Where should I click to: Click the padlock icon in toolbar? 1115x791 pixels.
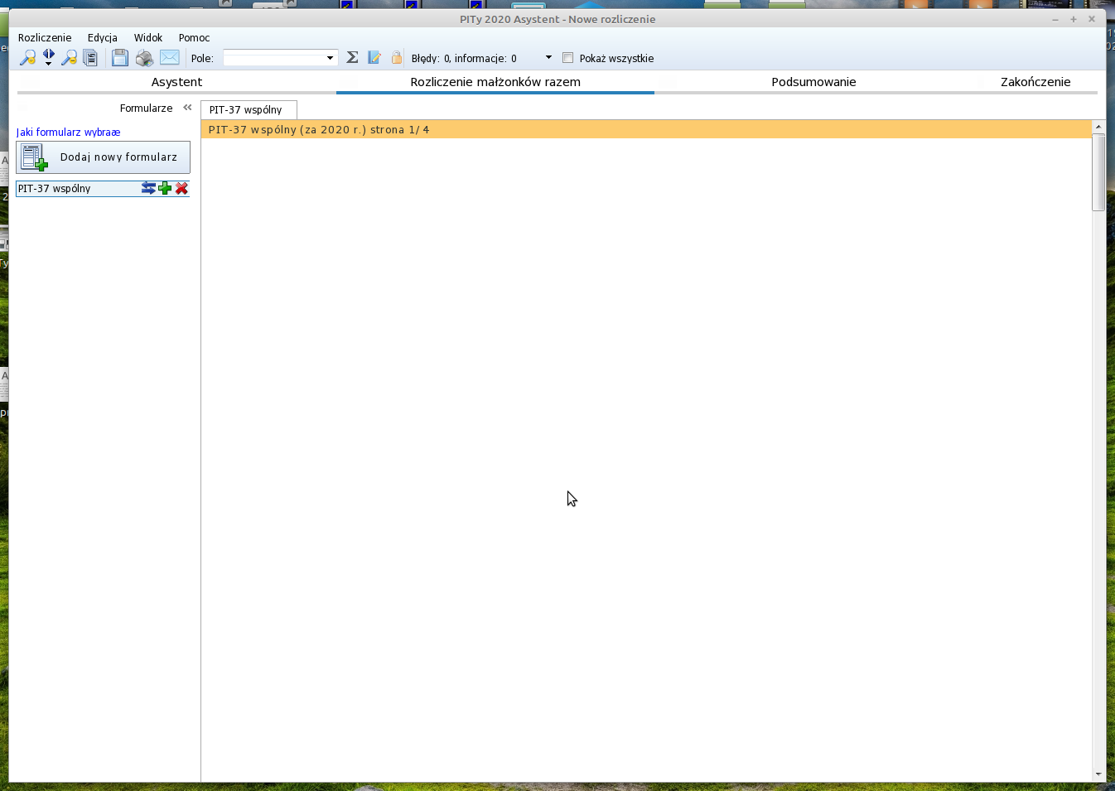pyautogui.click(x=397, y=58)
